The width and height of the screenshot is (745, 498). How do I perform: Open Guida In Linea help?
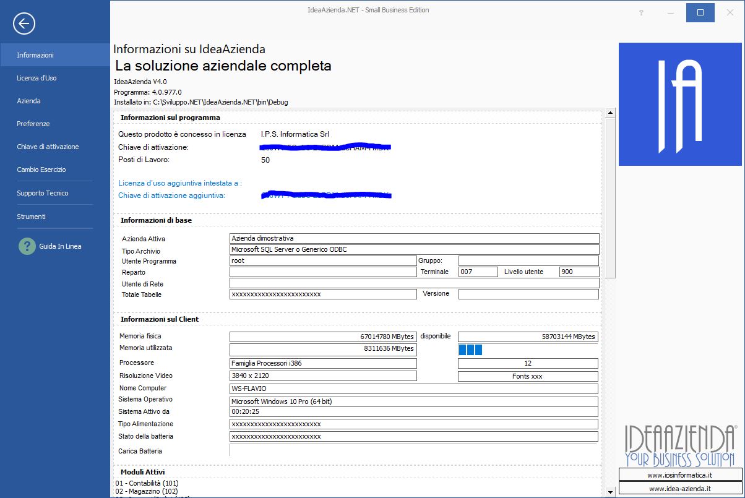coord(50,246)
